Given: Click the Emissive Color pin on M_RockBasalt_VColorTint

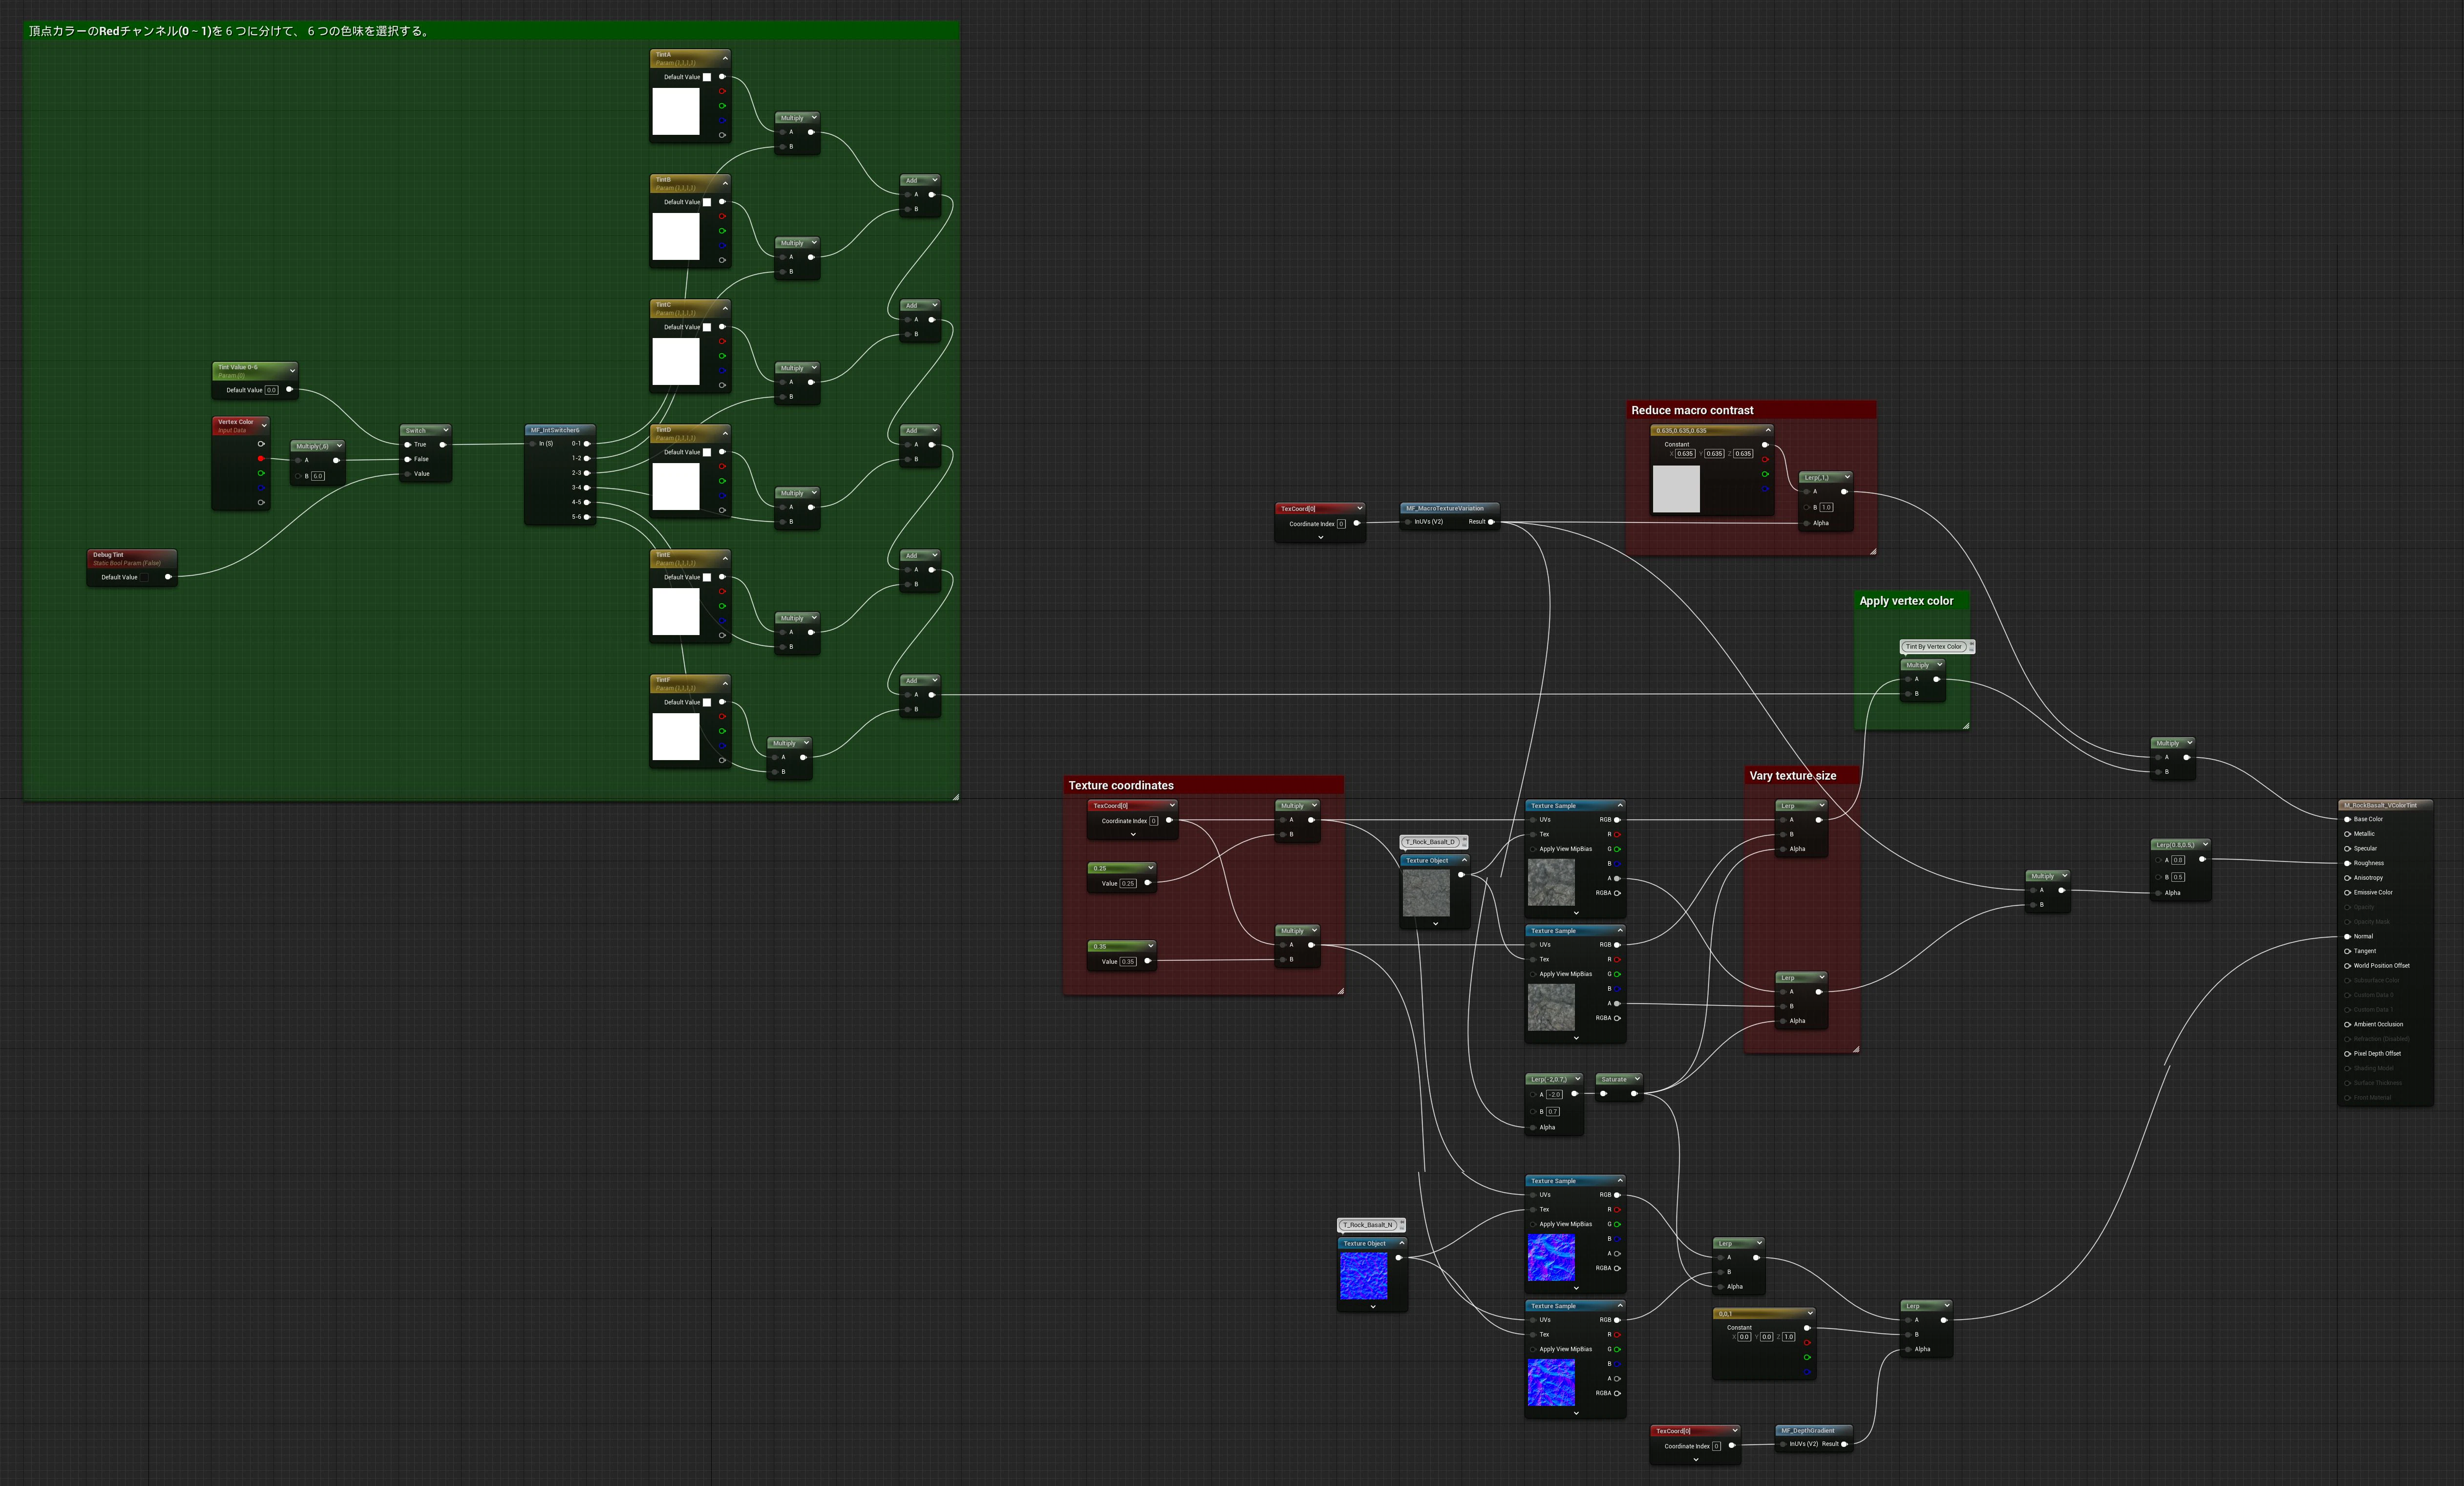Looking at the screenshot, I should (2347, 892).
